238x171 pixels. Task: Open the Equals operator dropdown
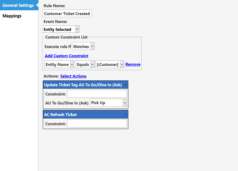(x=85, y=64)
